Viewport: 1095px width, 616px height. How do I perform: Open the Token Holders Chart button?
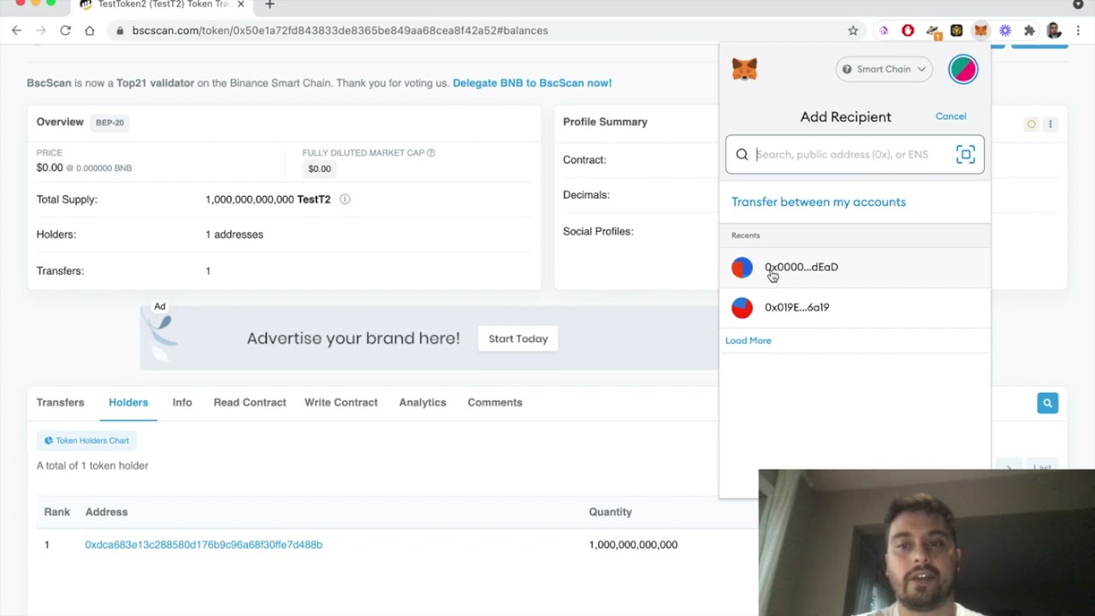(86, 441)
